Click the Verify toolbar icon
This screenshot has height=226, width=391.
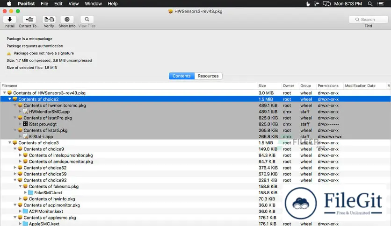pos(49,20)
